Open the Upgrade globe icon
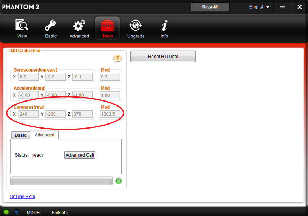Viewport: 308px width, 216px height. 136,28
